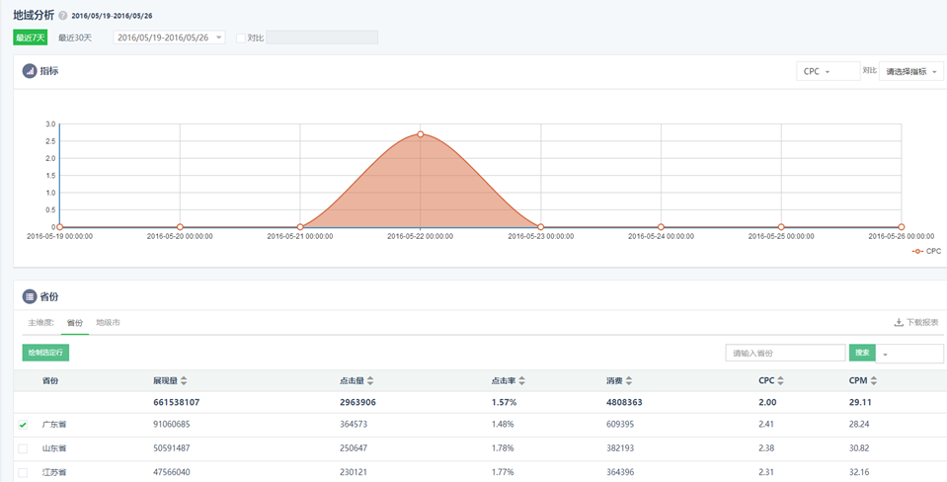Select the 最近30天 time range

(75, 38)
